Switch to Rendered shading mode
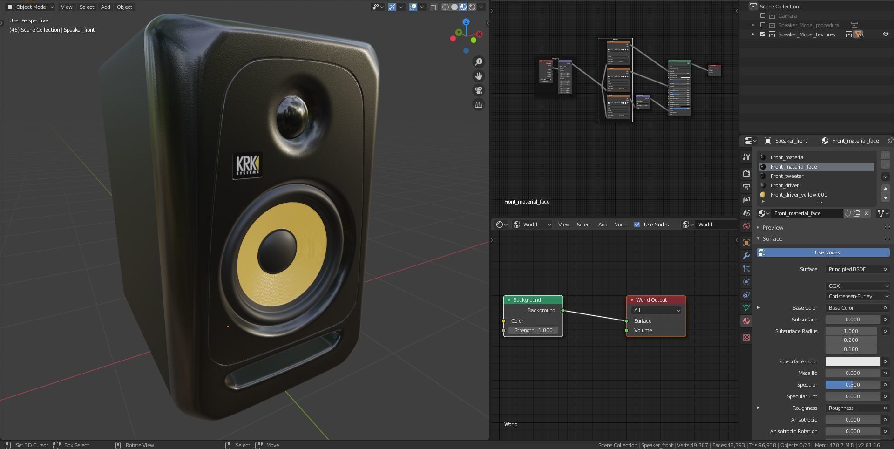 point(472,7)
